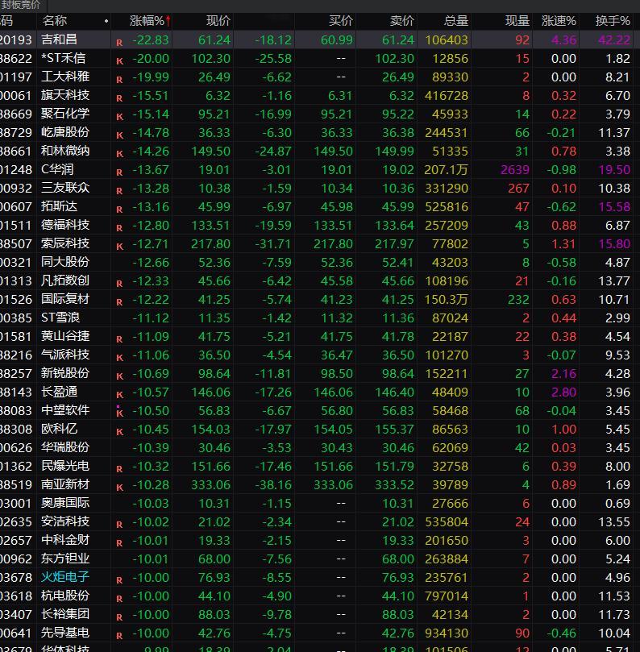Viewport: 640px width, 652px height.
Task: Click the 总量 column header
Action: point(456,21)
